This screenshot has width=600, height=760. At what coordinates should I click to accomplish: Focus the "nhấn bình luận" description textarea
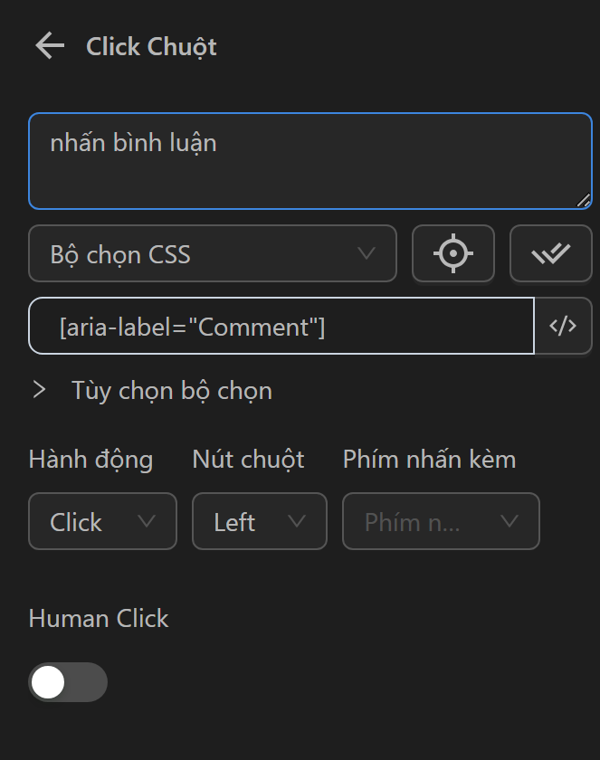(310, 161)
